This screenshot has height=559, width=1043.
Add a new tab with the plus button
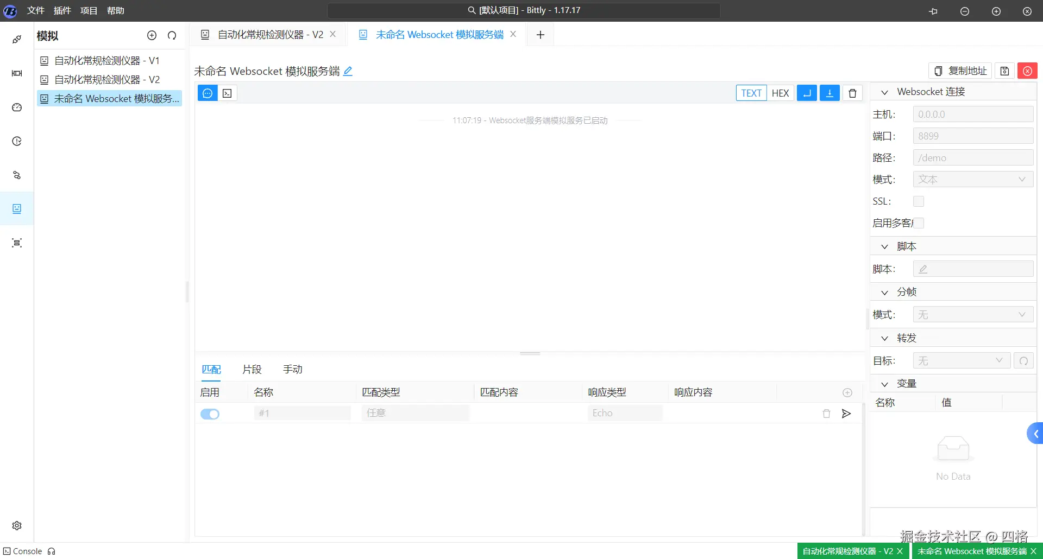(x=541, y=35)
